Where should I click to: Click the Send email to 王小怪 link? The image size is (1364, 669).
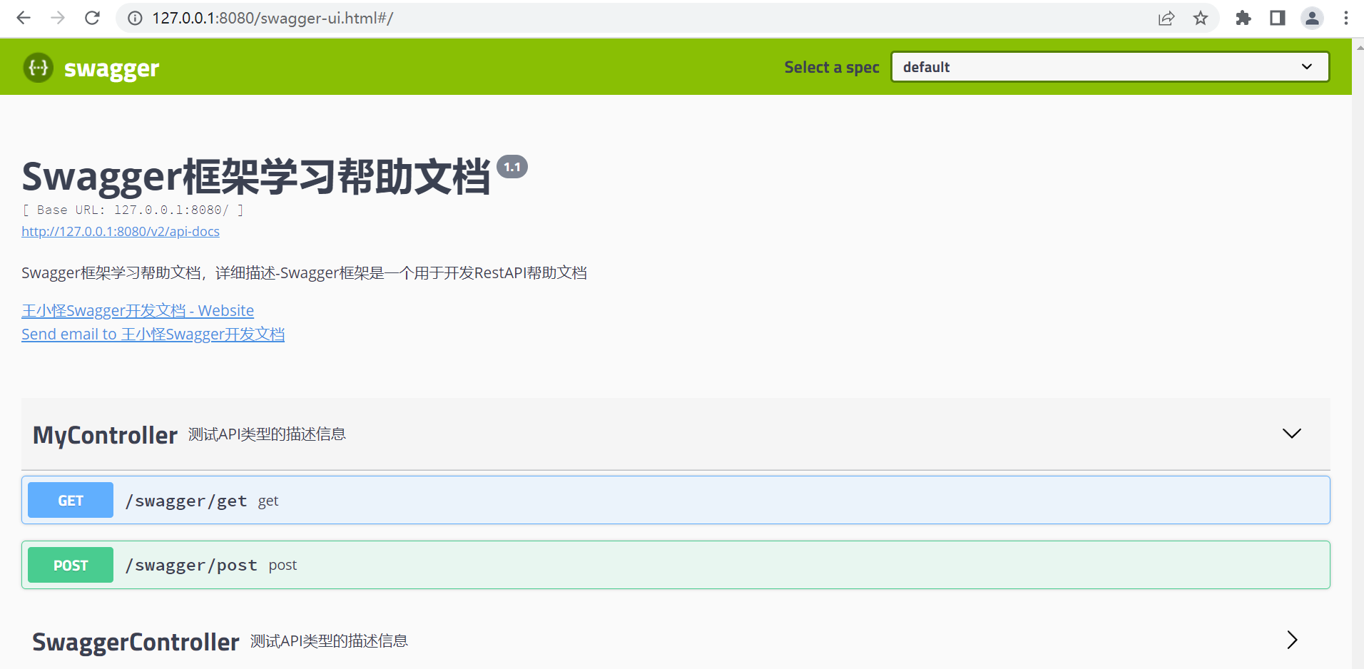[x=153, y=334]
